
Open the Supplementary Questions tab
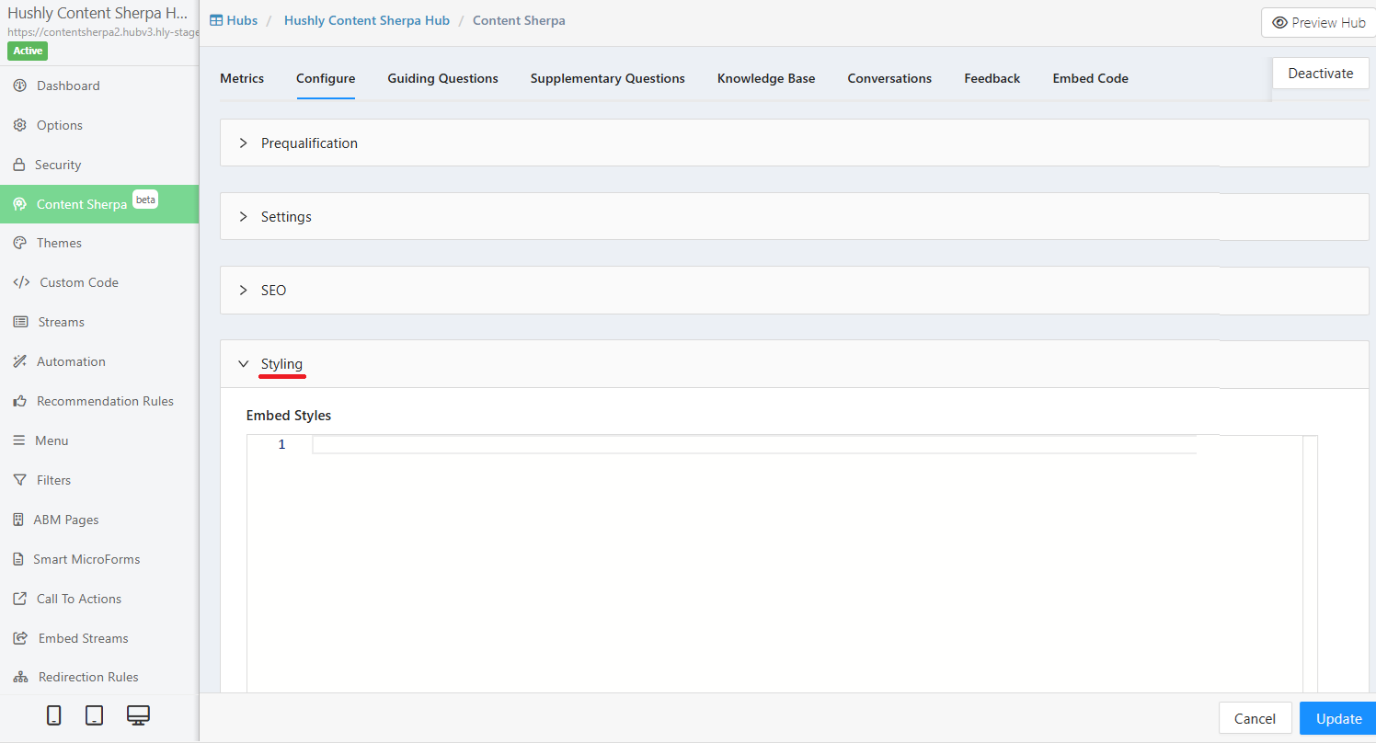608,78
